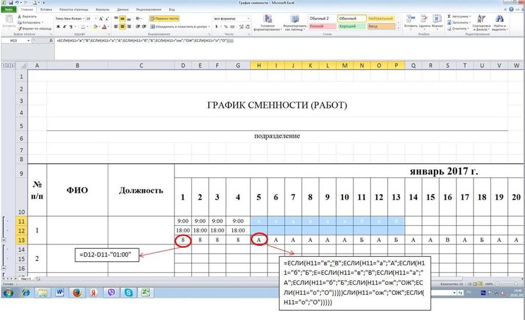Screen dimensions: 525x320
Task: Apply Хороший cell style swatch
Action: click(x=352, y=26)
